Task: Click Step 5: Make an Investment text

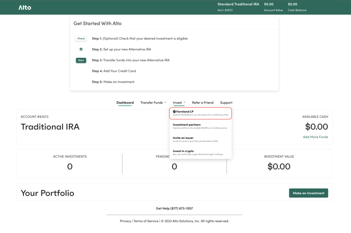Action: point(113,82)
